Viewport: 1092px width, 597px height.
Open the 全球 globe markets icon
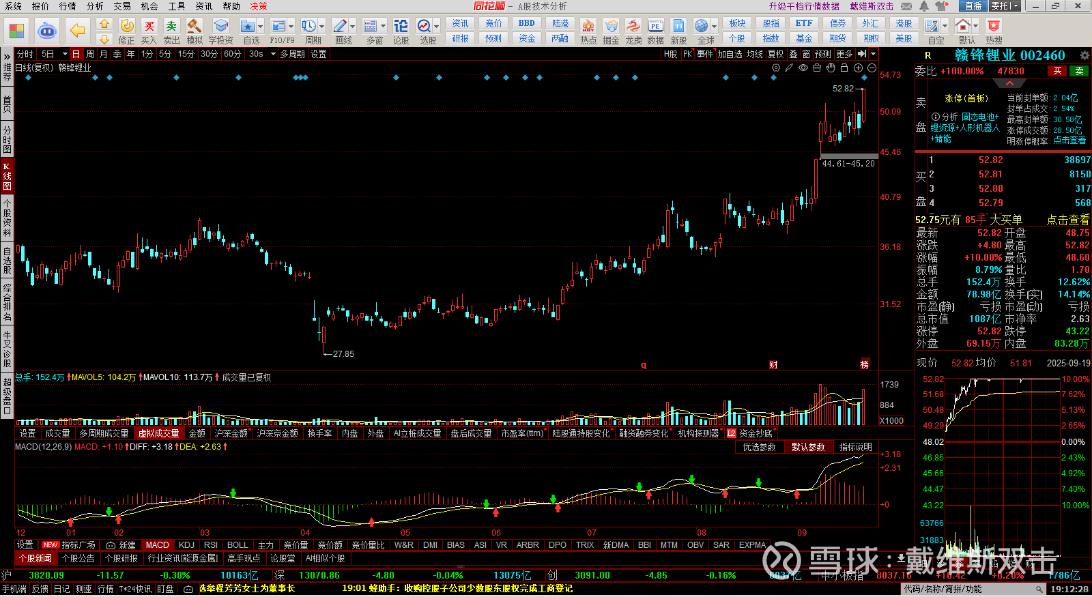coord(702,26)
